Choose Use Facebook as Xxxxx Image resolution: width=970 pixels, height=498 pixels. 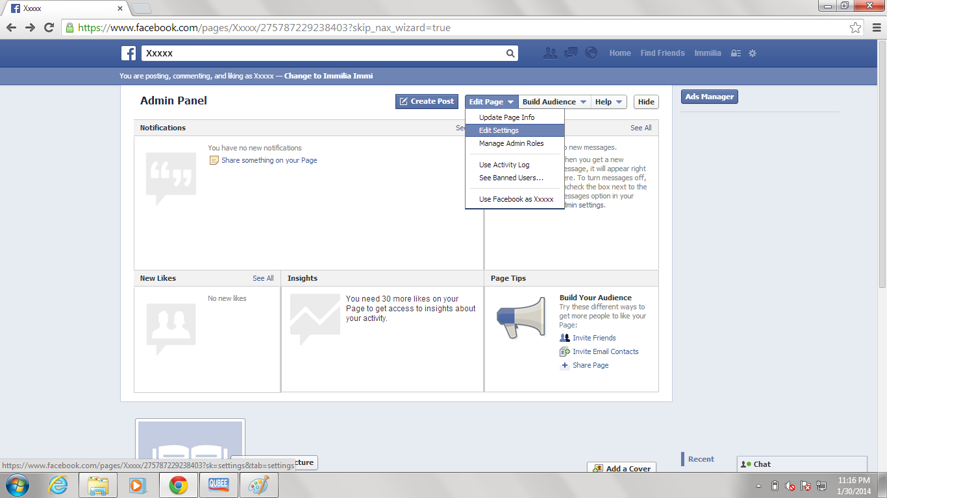pyautogui.click(x=515, y=199)
